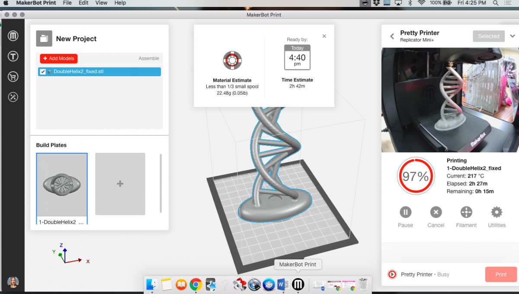519x294 pixels.
Task: Add a new build plate with plus tile
Action: (120, 184)
